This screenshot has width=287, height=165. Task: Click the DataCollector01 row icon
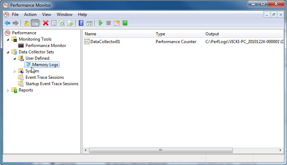tap(87, 42)
